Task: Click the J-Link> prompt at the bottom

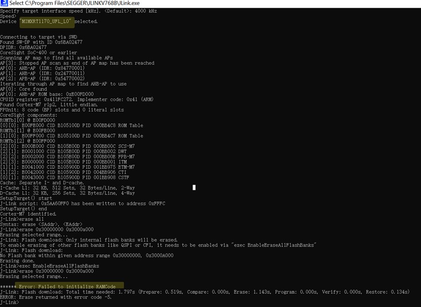Action: (x=11, y=302)
